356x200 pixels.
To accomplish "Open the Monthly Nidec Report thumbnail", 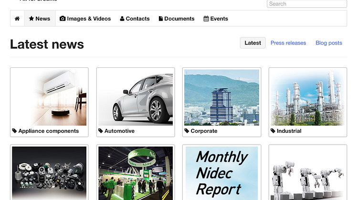I will click(x=221, y=173).
